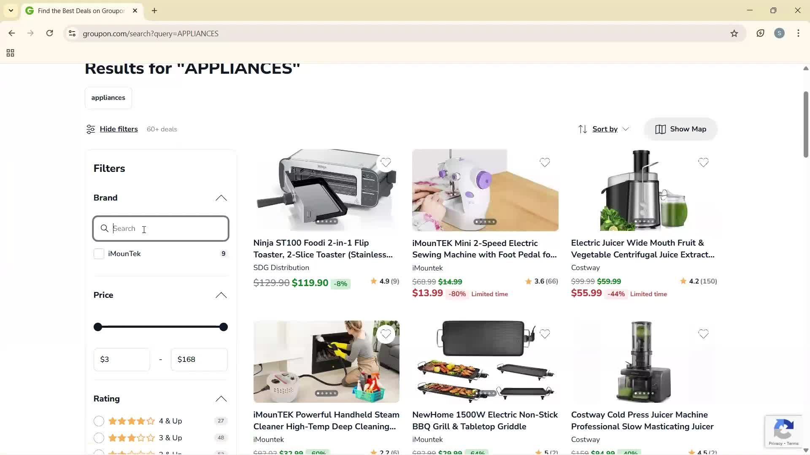
Task: Open the Chrome profile avatar
Action: click(779, 33)
